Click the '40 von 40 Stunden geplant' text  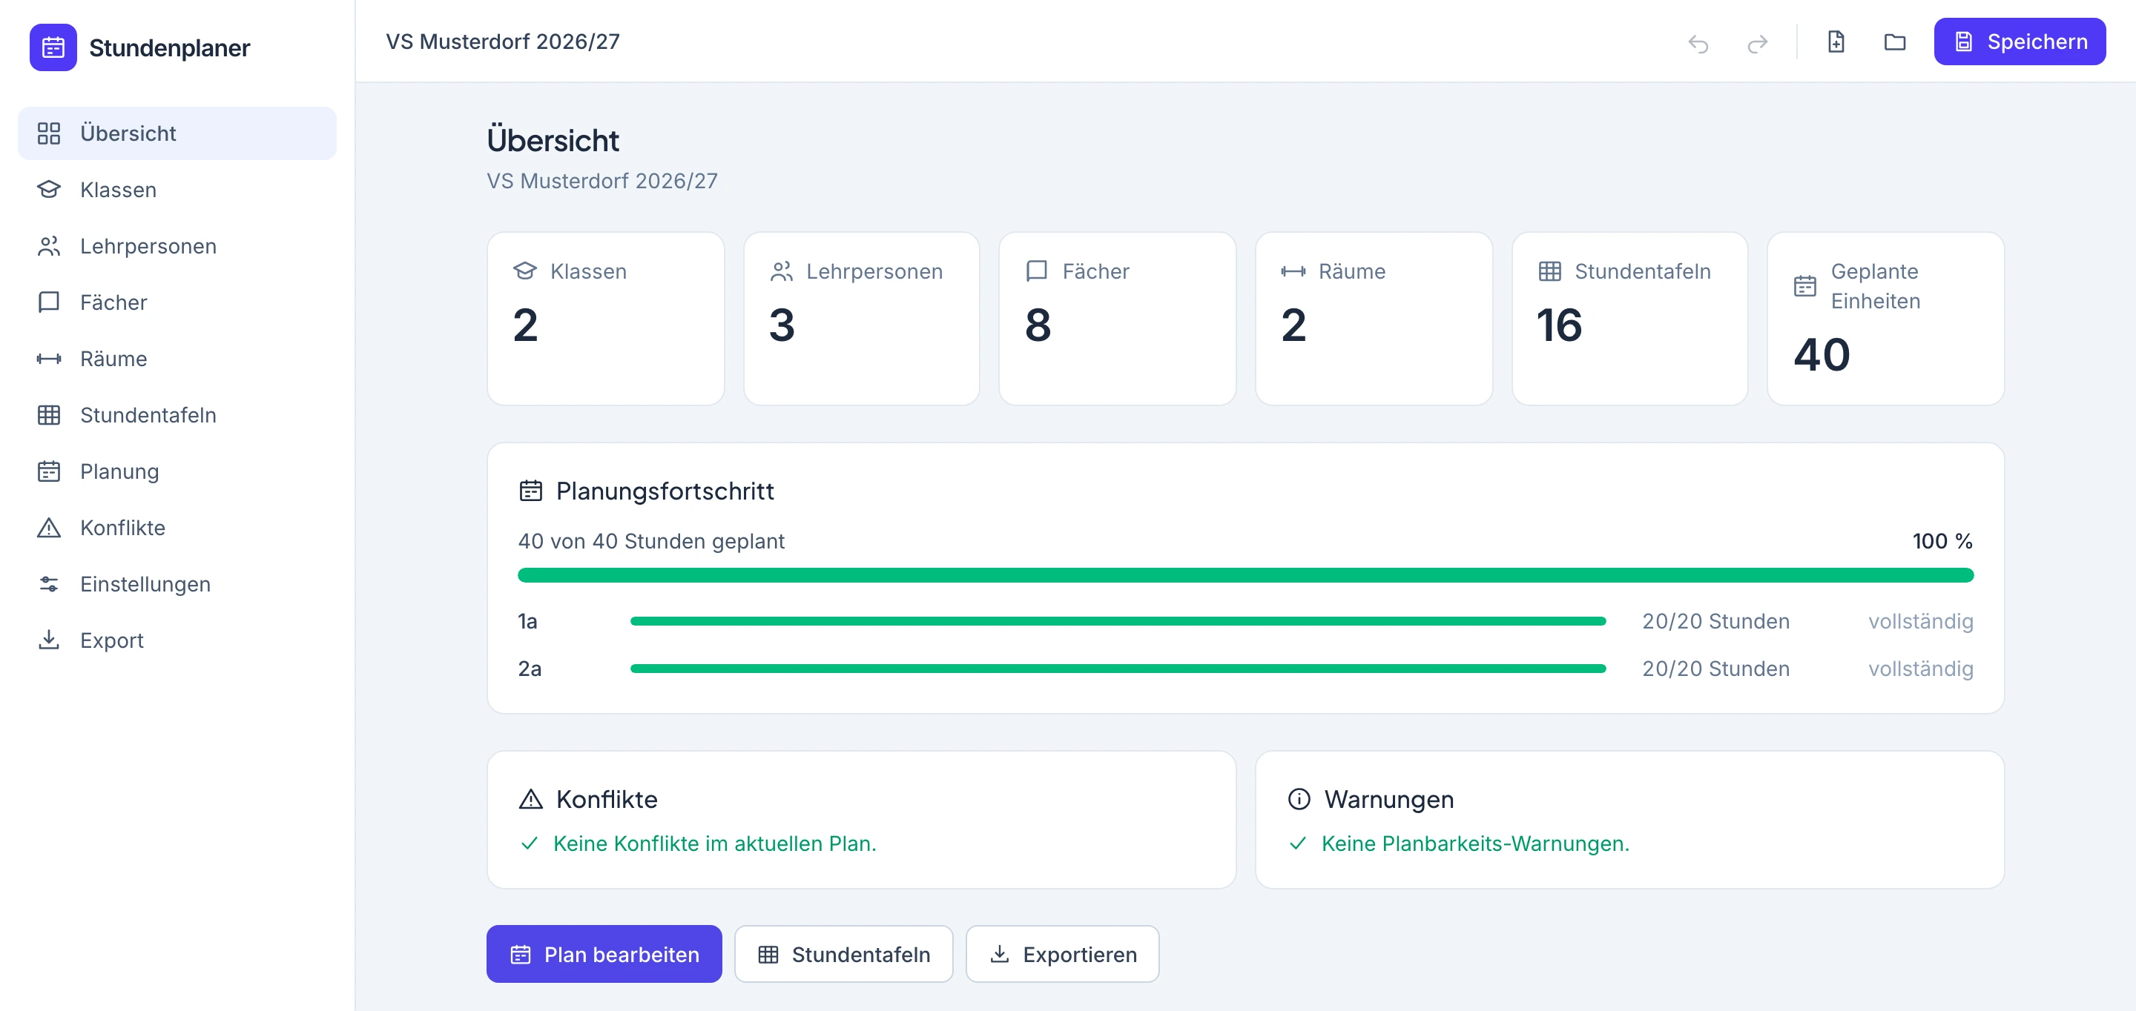coord(651,541)
